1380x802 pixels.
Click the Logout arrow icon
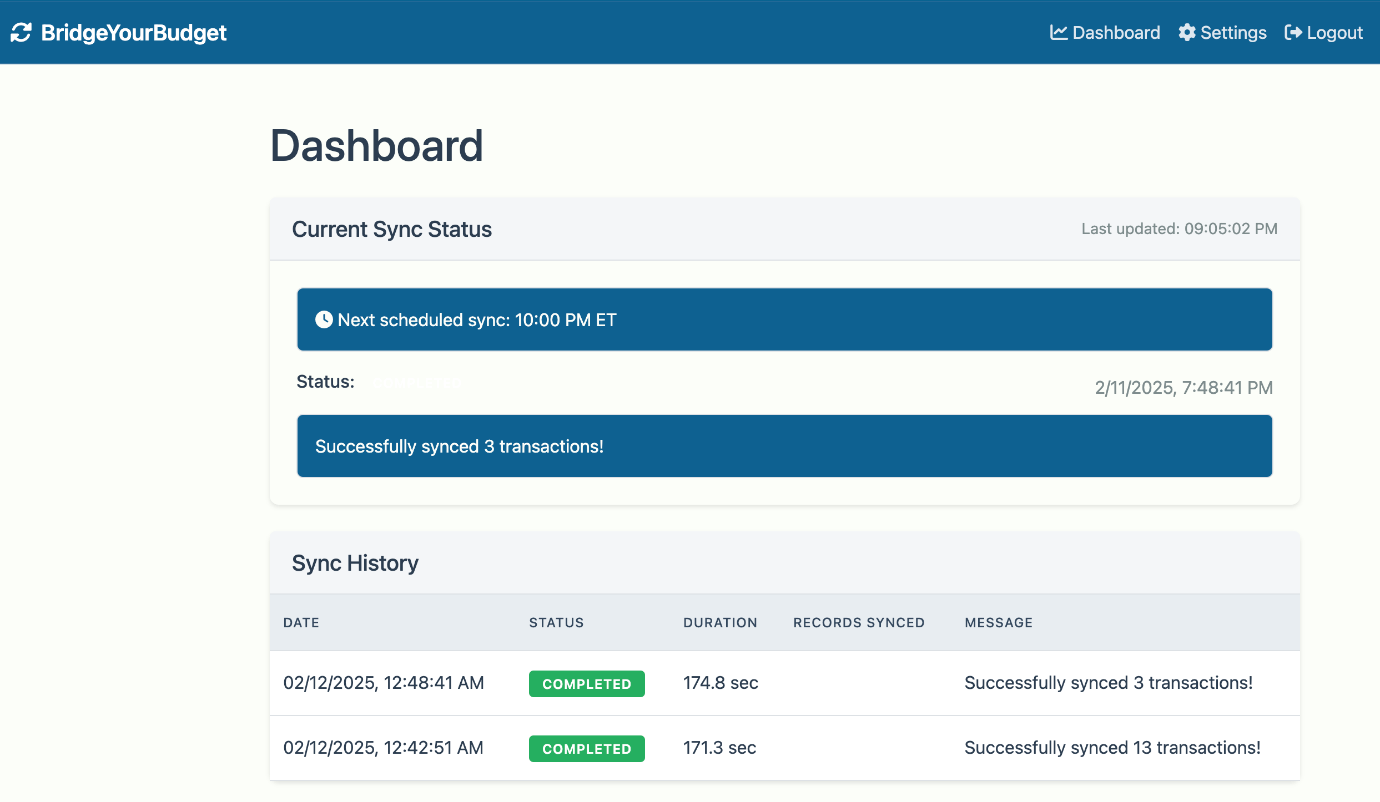coord(1293,33)
